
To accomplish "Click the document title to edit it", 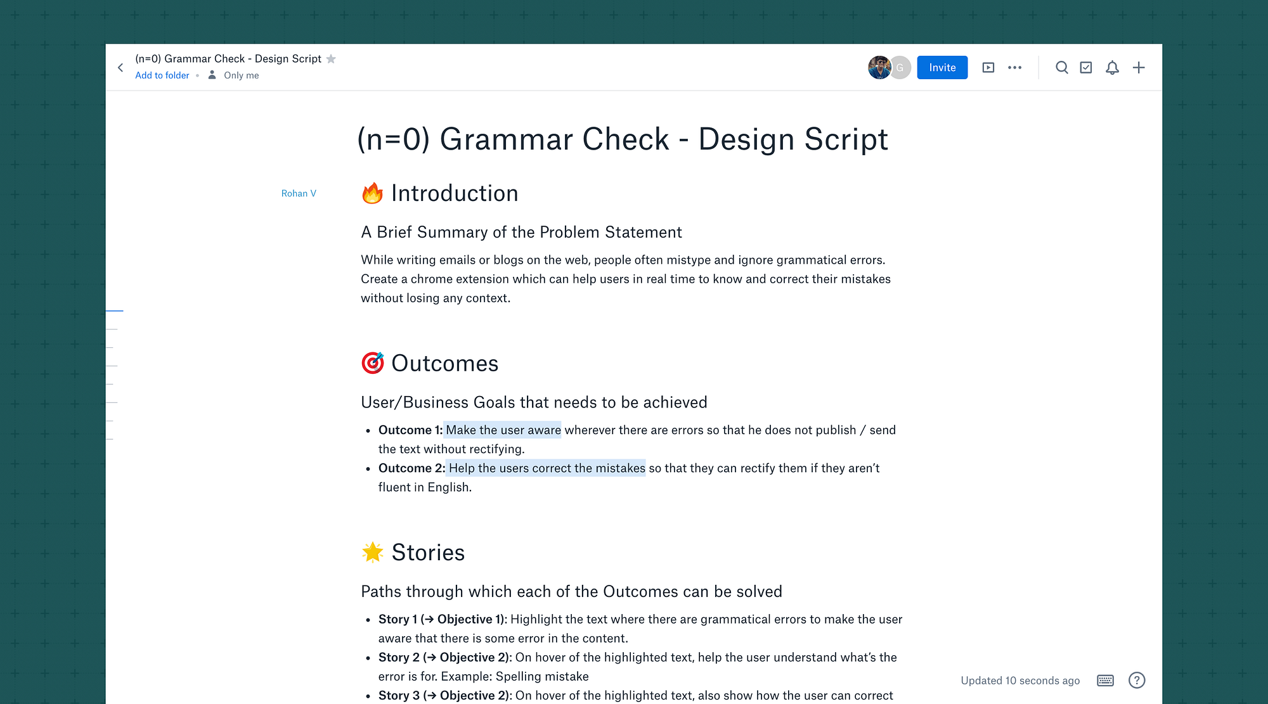I will click(622, 139).
